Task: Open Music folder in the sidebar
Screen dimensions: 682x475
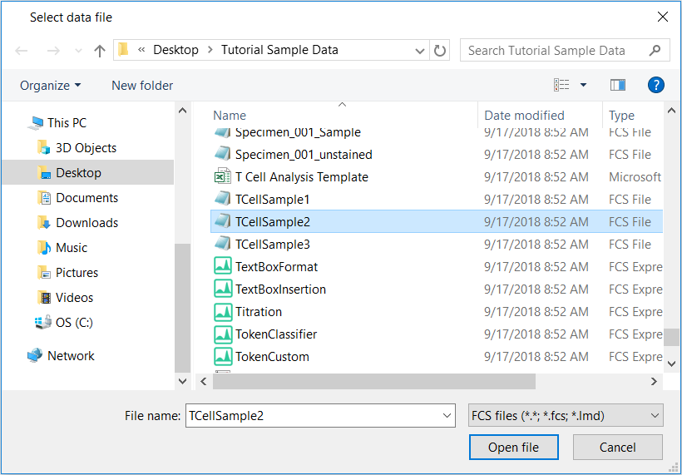Action: tap(72, 248)
